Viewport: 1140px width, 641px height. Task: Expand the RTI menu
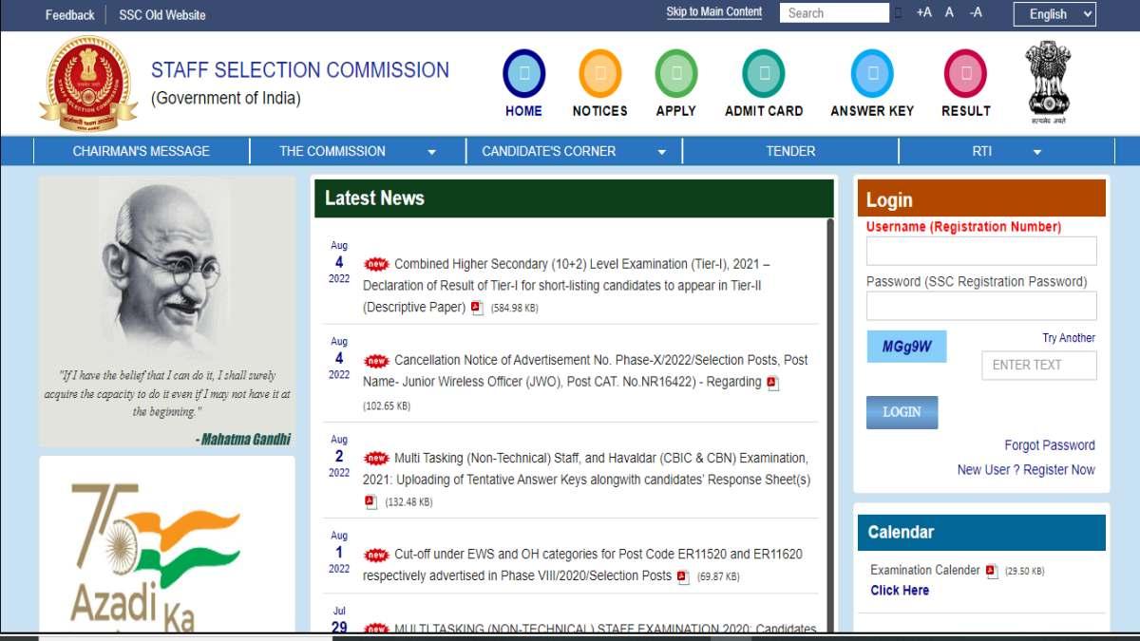click(1006, 151)
